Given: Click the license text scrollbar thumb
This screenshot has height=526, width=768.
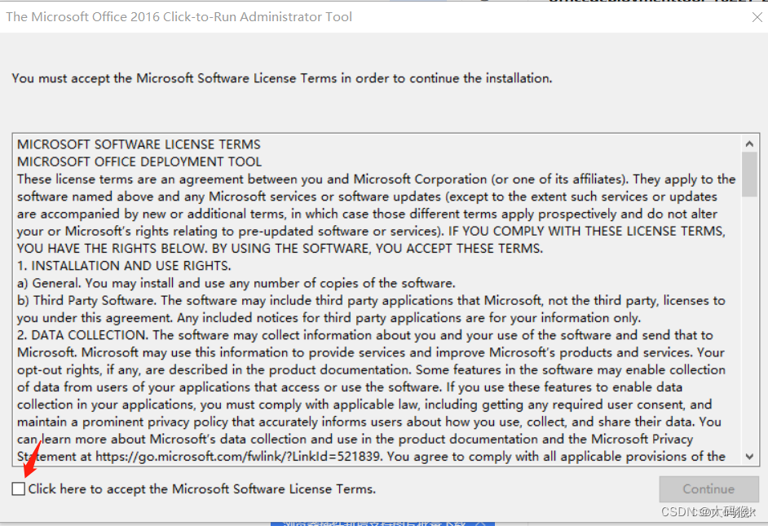Looking at the screenshot, I should 749,175.
